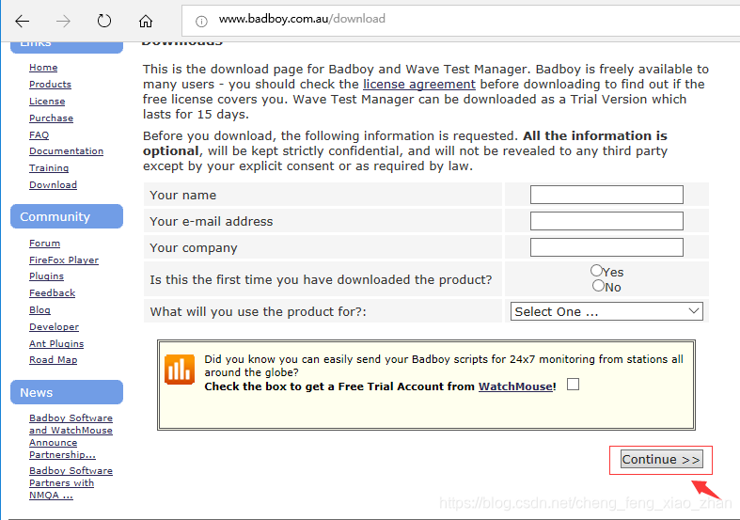Open the FireFox Player link
The height and width of the screenshot is (520, 740).
64,260
